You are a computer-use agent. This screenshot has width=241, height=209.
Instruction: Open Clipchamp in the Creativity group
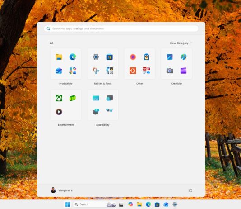pyautogui.click(x=183, y=71)
